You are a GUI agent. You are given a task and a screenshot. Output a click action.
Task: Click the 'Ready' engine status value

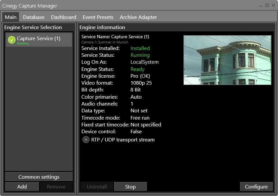137,69
